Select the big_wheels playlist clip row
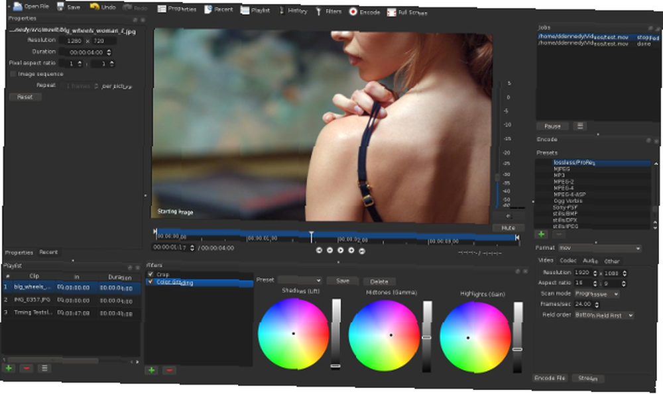This screenshot has height=394, width=663. [72, 287]
